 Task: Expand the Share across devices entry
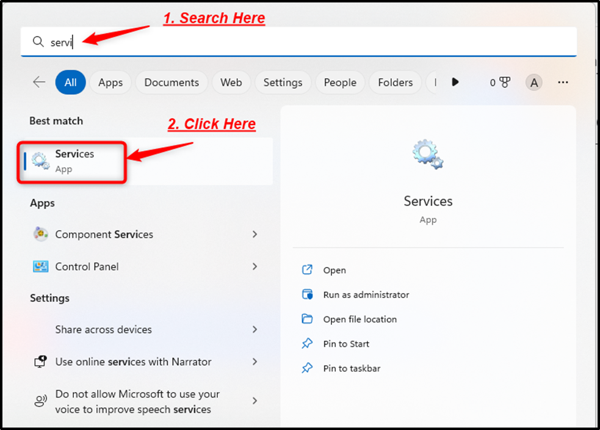[x=255, y=329]
